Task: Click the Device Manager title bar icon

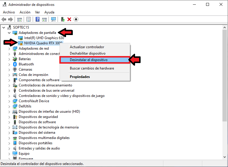Action: click(4, 4)
